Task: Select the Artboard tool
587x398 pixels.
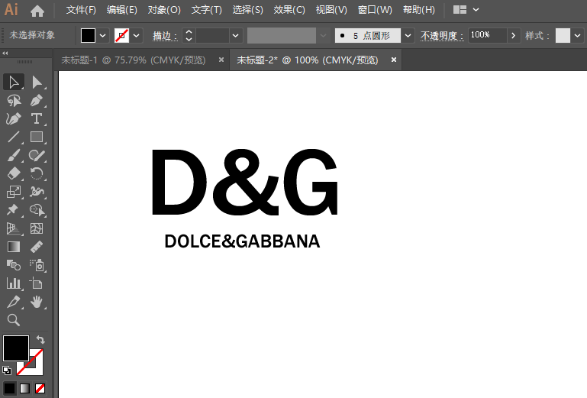Action: 37,283
